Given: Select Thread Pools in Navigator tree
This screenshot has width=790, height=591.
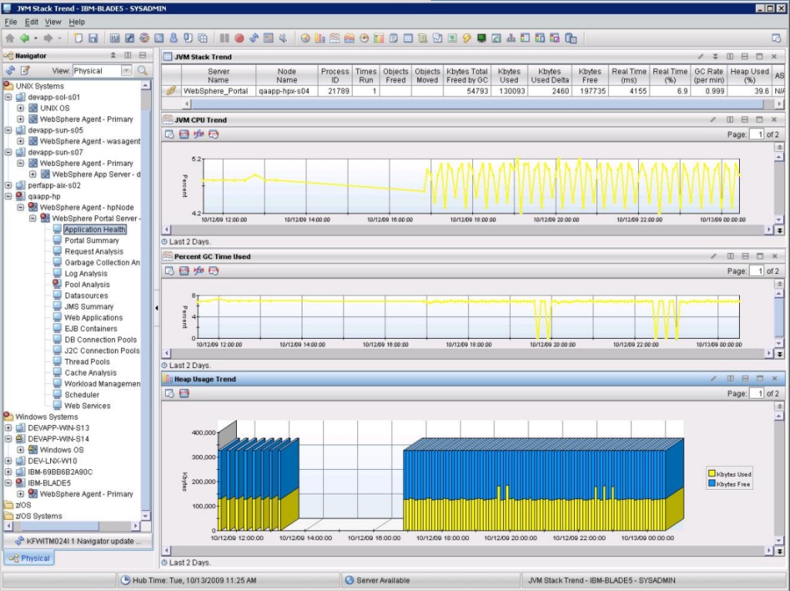Looking at the screenshot, I should click(86, 361).
